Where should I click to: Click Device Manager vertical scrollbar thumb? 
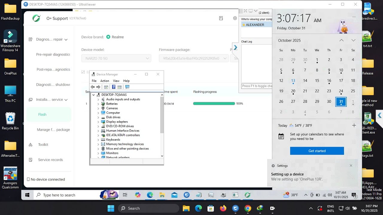(162, 115)
